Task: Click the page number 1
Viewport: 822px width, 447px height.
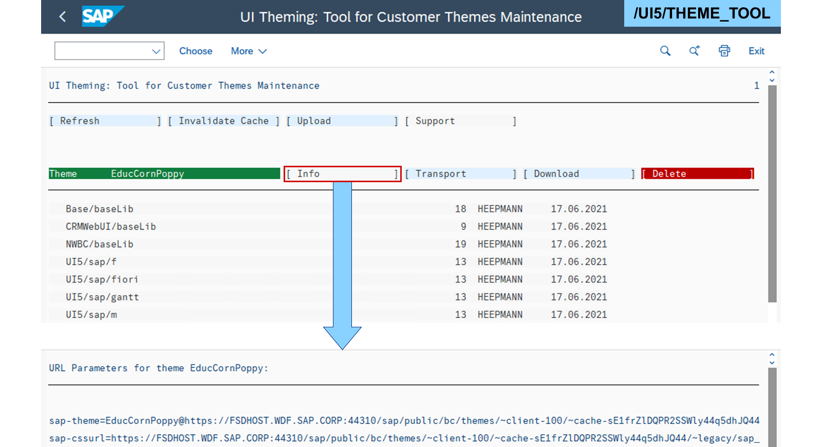Action: [x=756, y=86]
